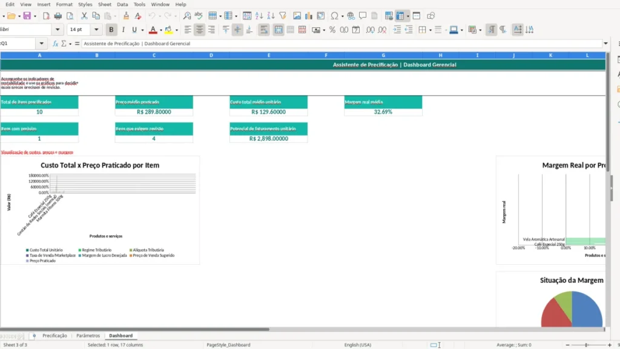Merge and center cells
Image resolution: width=620 pixels, height=349 pixels.
279,30
